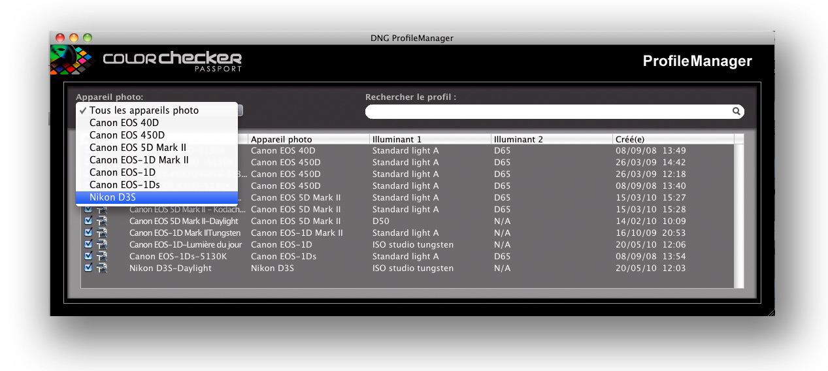This screenshot has width=828, height=371.
Task: Click the date 08/09/08 13:40
Action: tap(651, 185)
